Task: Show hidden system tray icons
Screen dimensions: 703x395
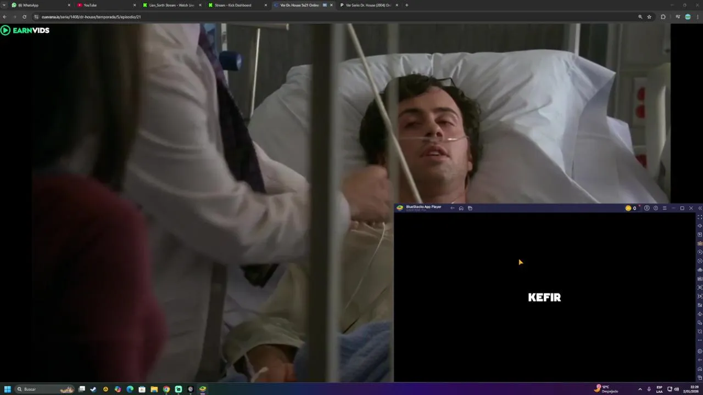Action: tap(640, 389)
